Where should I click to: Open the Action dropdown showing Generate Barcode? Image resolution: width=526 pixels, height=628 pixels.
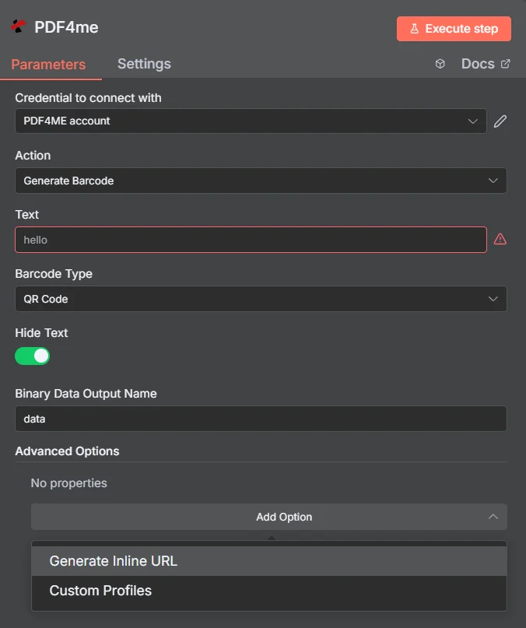coord(261,181)
